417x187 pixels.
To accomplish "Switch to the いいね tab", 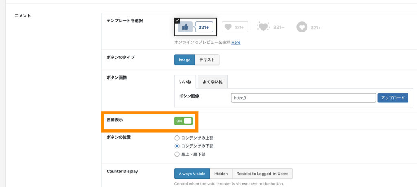I will coord(185,82).
